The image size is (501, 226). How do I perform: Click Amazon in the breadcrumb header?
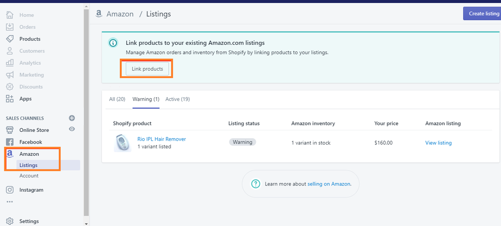pyautogui.click(x=120, y=14)
